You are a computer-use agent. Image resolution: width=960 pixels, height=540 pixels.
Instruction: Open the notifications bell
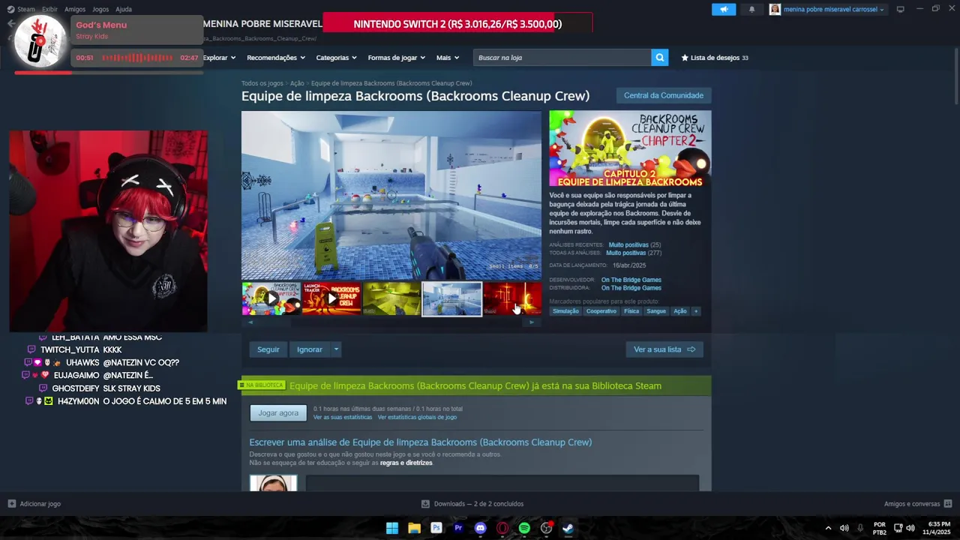[x=752, y=10]
